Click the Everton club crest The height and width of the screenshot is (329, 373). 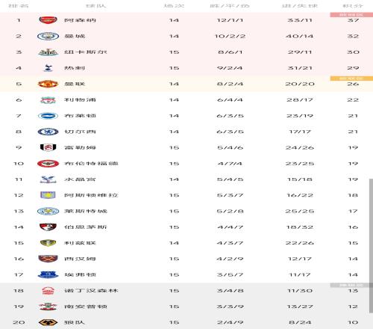coord(48,274)
